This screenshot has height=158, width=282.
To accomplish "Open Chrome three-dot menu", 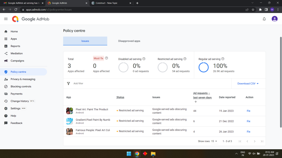I will [x=278, y=10].
